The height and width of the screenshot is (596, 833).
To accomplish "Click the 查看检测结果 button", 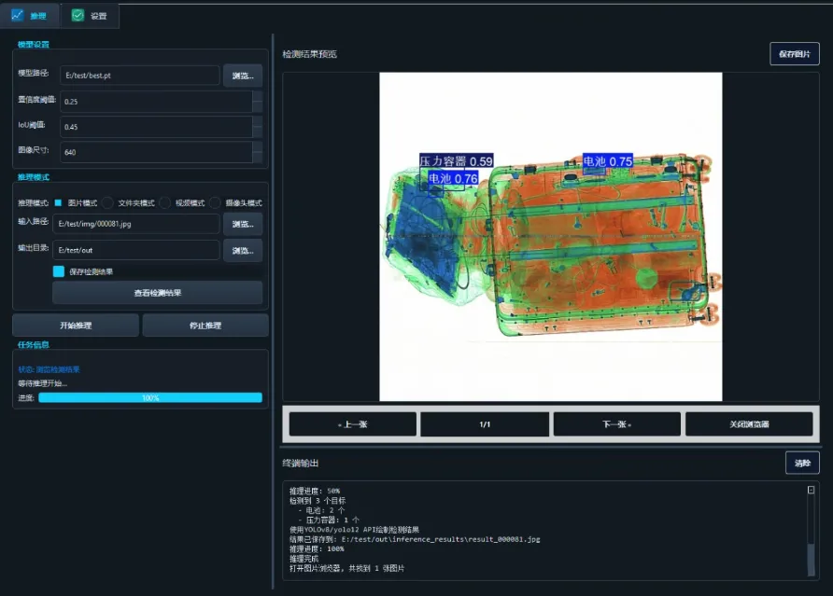I will [157, 293].
